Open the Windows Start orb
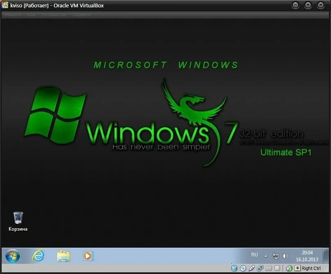Viewport: 331px width, 274px height. 12,256
